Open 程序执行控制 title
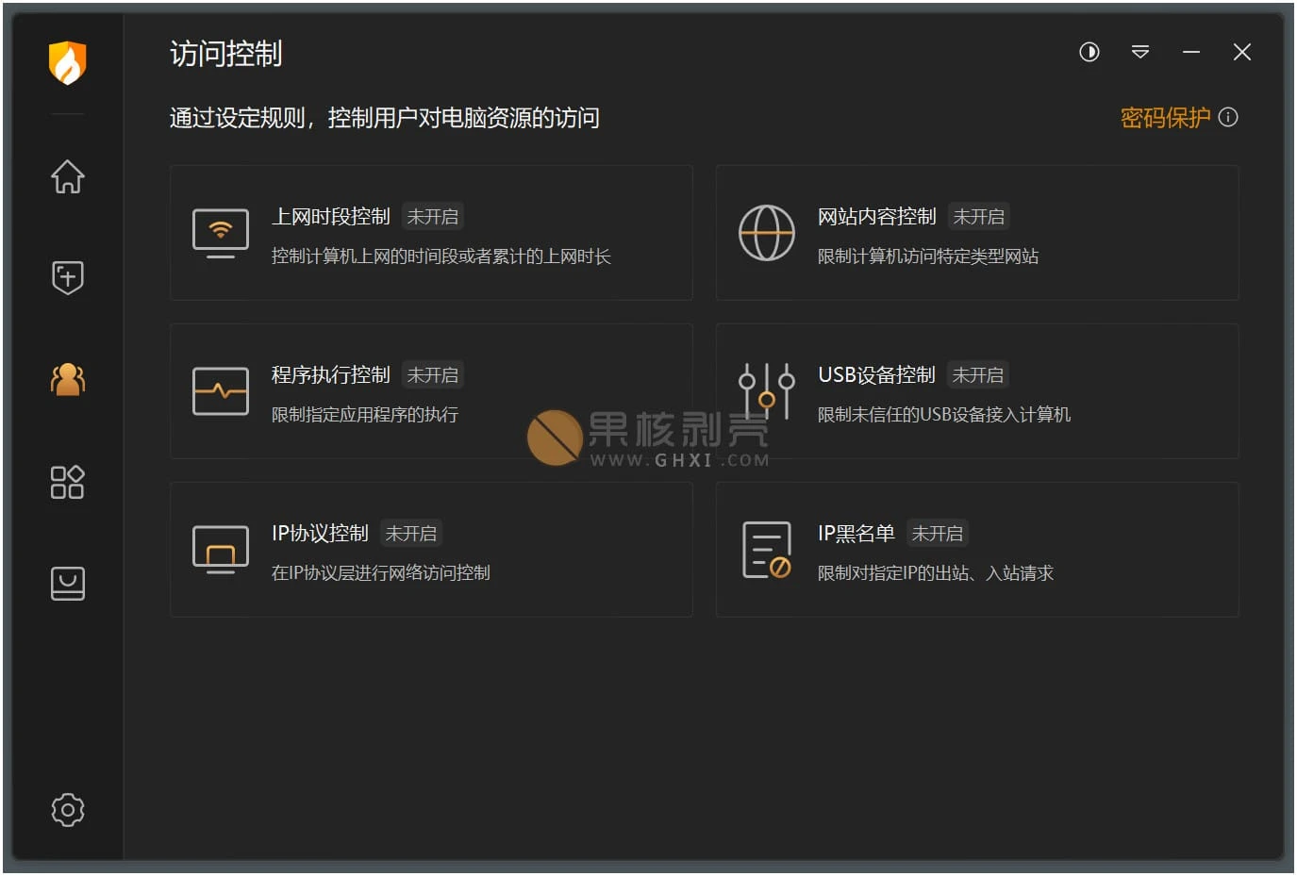This screenshot has width=1297, height=876. click(331, 375)
